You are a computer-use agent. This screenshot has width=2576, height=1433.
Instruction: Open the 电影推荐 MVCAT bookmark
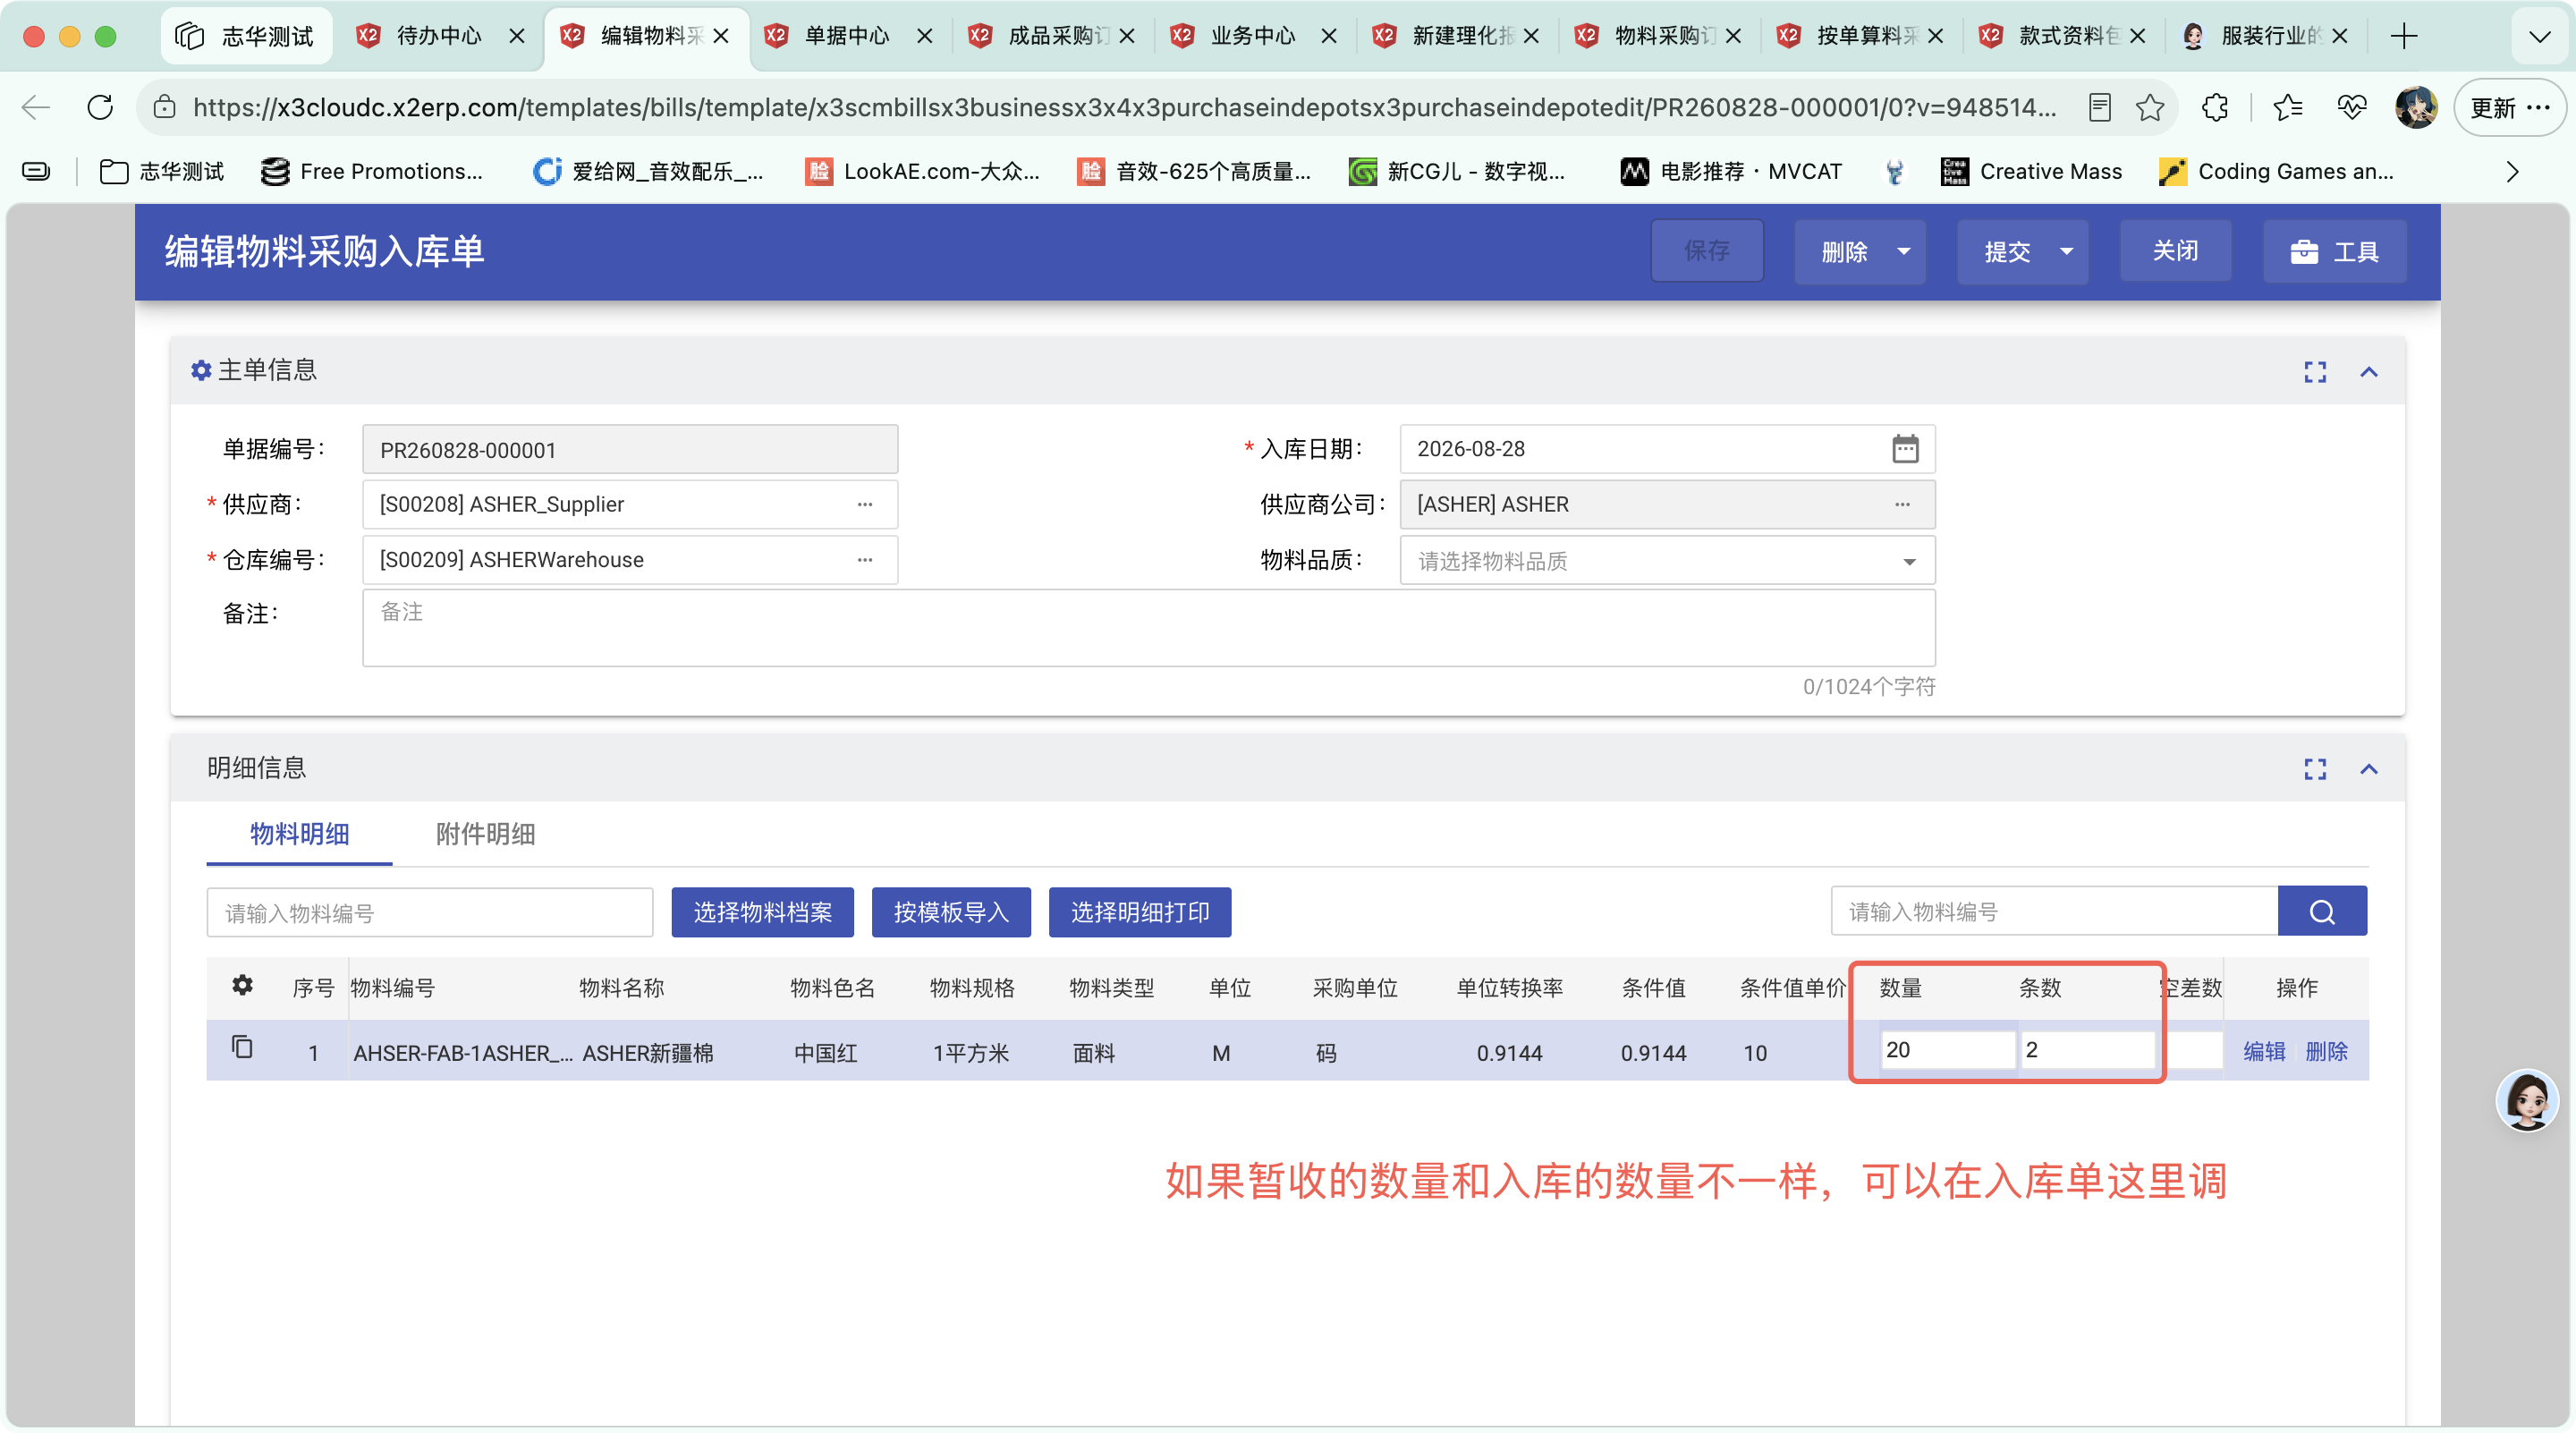click(x=1731, y=172)
